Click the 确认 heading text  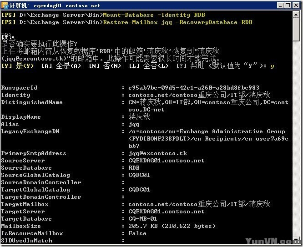8,36
